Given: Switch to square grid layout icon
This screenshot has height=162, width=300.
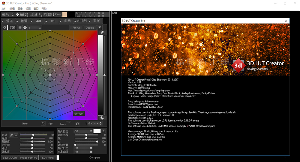Looking at the screenshot, I should pos(20,28).
